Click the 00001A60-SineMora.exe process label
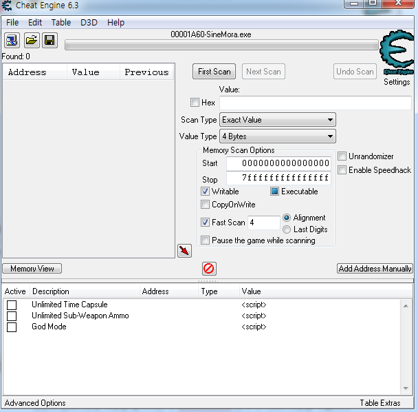The image size is (418, 412). [x=211, y=34]
